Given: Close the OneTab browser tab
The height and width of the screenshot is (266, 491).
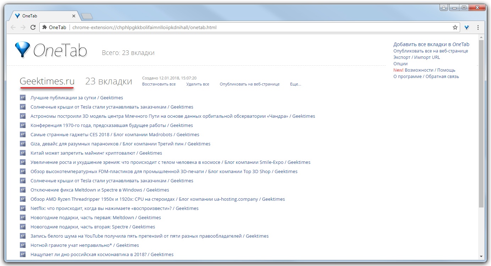Looking at the screenshot, I should pos(74,16).
